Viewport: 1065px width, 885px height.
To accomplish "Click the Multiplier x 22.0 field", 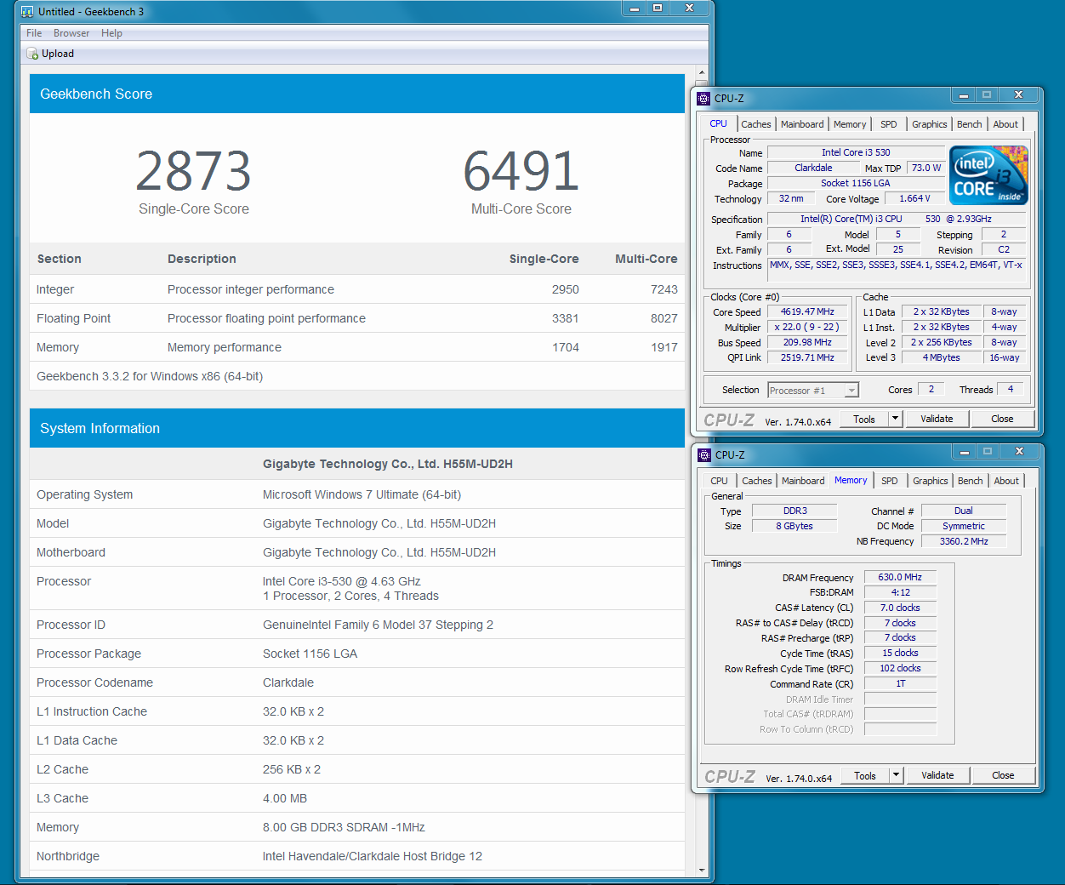I will (x=807, y=327).
